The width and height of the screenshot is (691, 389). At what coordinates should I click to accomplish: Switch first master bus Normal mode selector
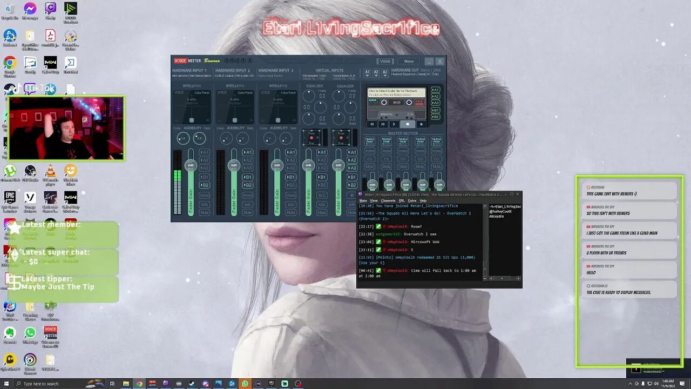coord(370,140)
